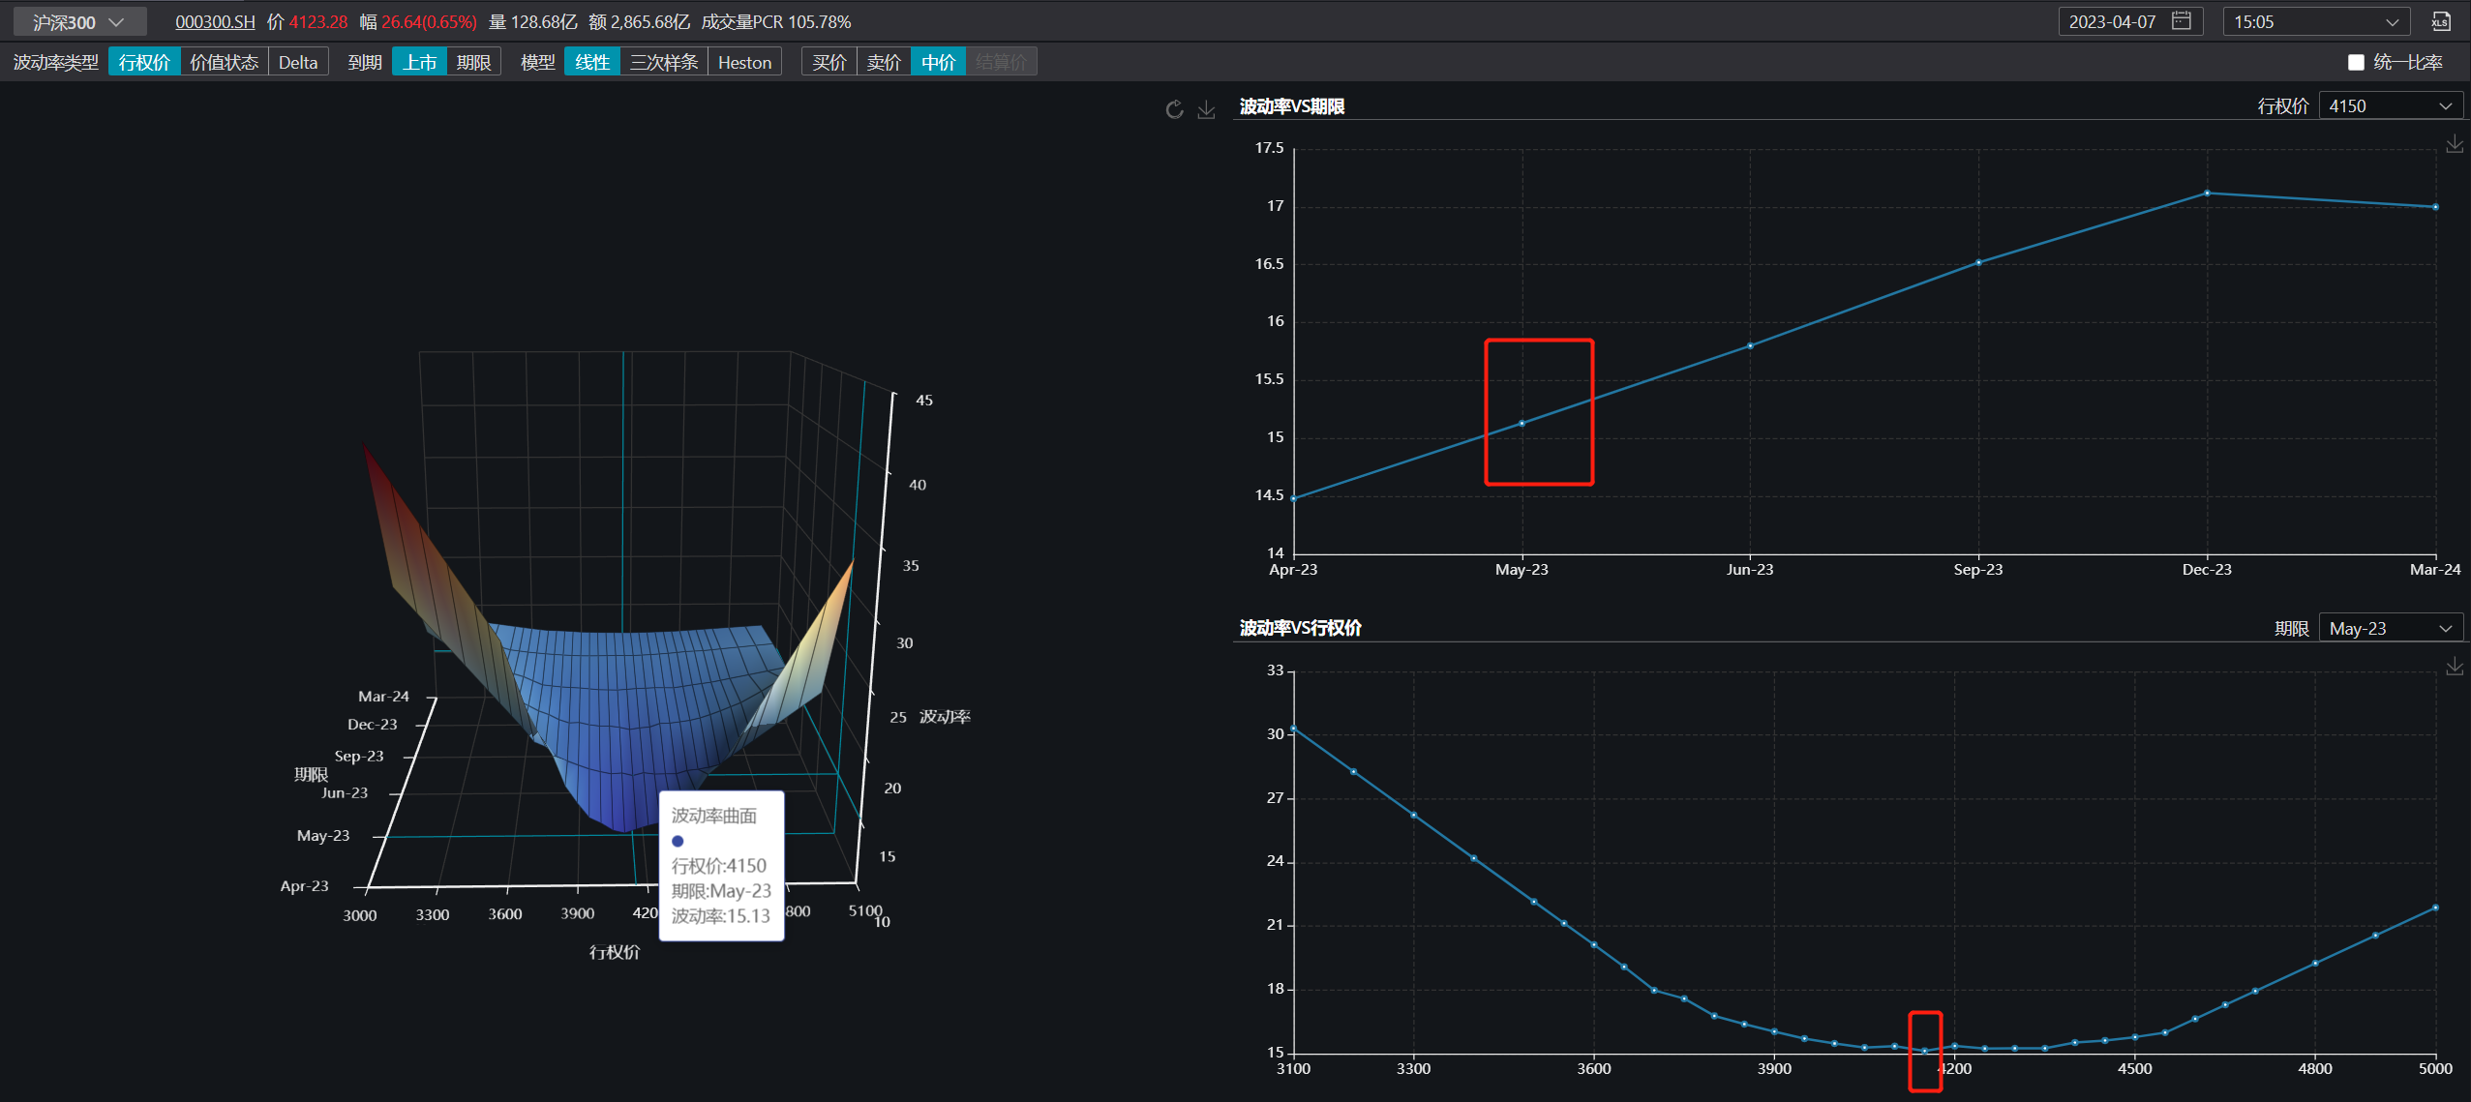
Task: Click the XLS export icon
Action: 2440,21
